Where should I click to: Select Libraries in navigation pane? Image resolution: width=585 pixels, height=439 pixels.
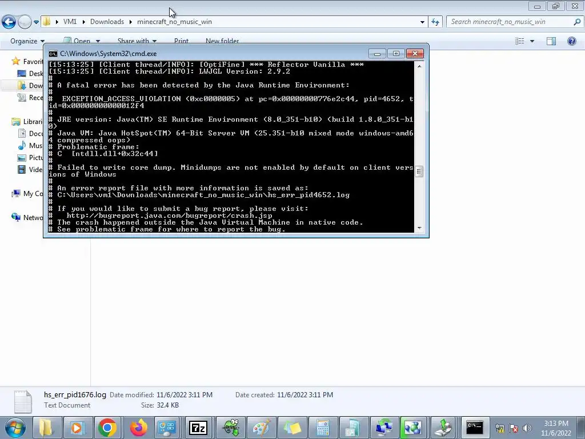pyautogui.click(x=28, y=122)
